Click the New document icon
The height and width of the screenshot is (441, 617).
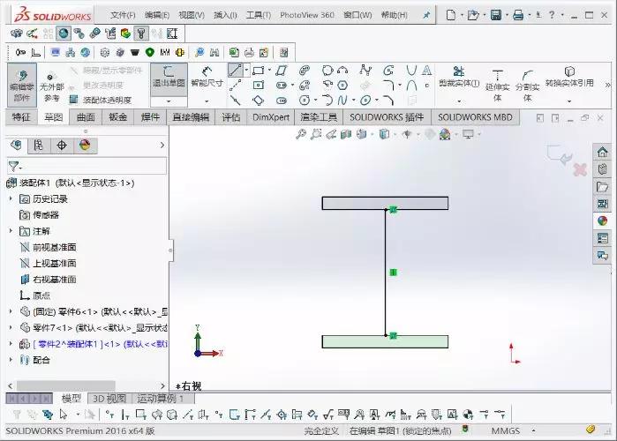pyautogui.click(x=451, y=15)
